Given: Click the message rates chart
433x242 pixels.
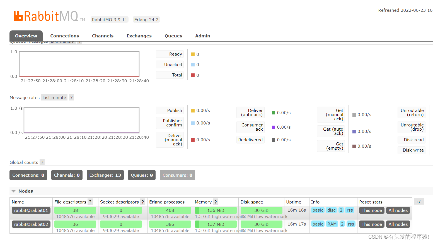Looking at the screenshot, I should pyautogui.click(x=81, y=120).
